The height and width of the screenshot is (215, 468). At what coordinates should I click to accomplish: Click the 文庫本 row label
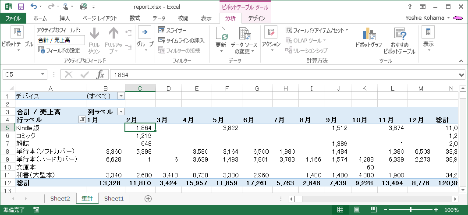pyautogui.click(x=25, y=167)
